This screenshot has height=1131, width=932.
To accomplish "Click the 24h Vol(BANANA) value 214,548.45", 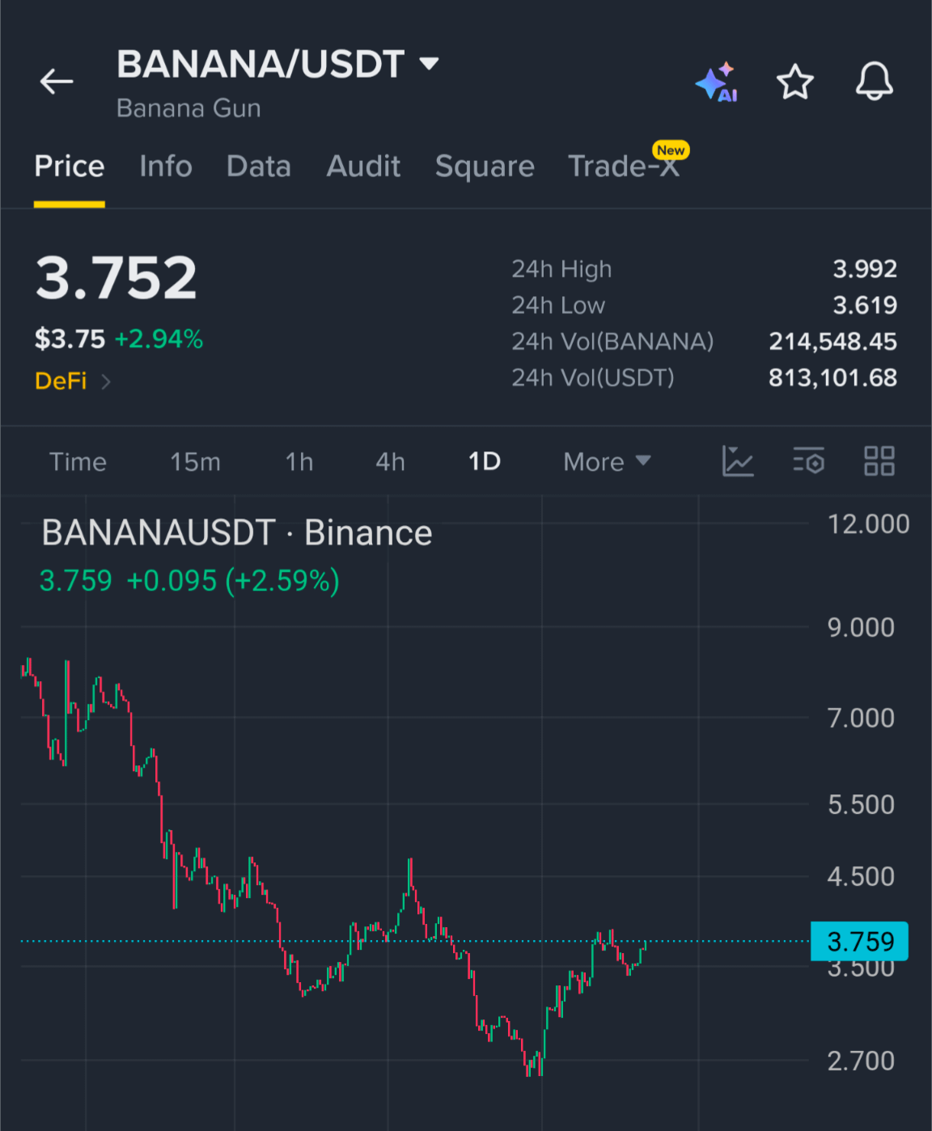I will click(832, 341).
